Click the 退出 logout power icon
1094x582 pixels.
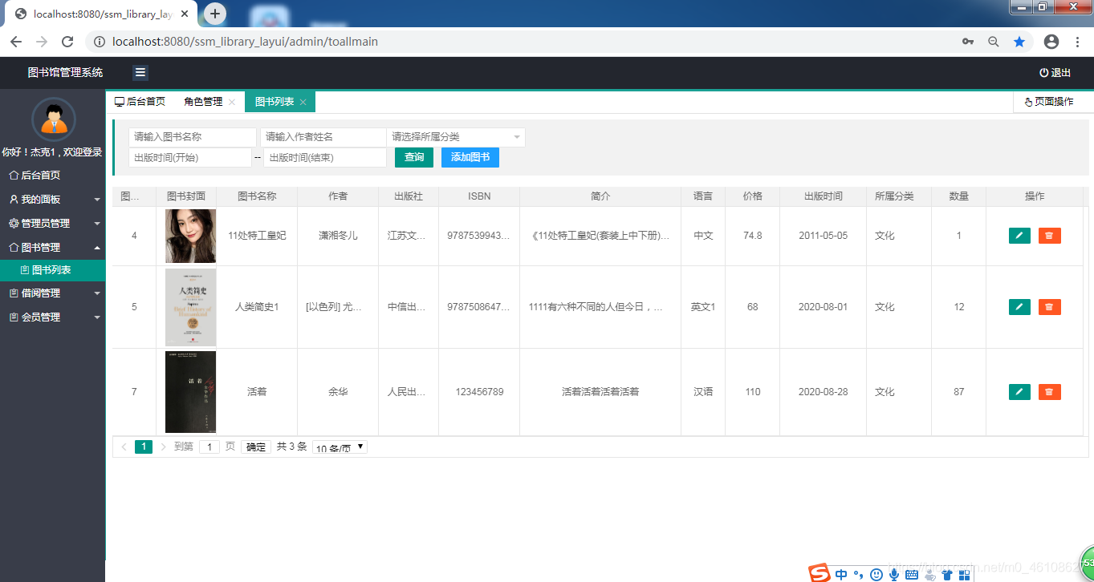[x=1043, y=73]
